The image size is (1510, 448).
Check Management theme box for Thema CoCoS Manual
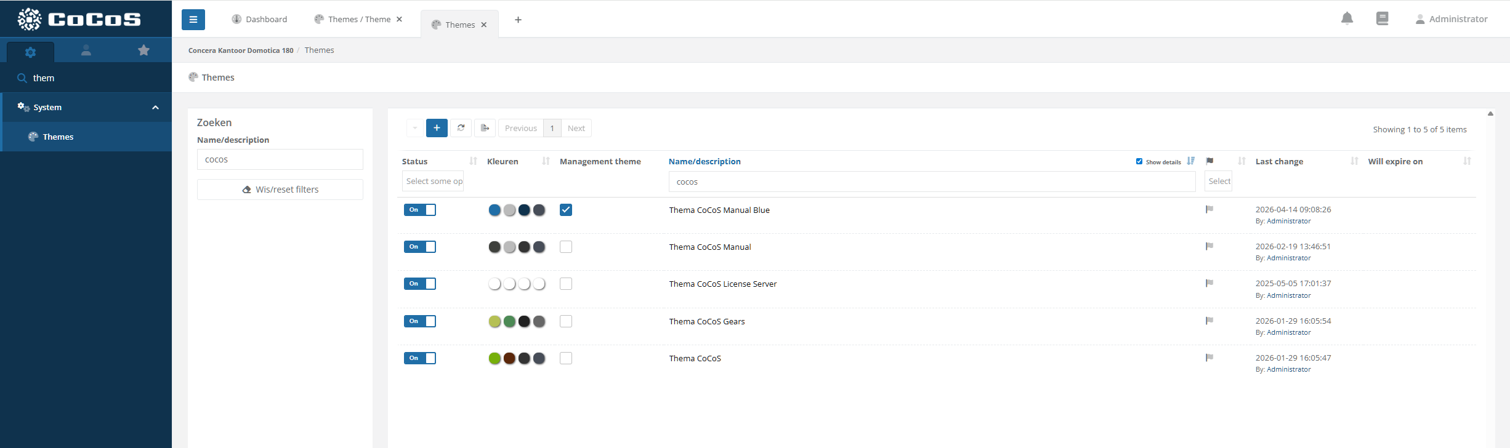click(566, 247)
